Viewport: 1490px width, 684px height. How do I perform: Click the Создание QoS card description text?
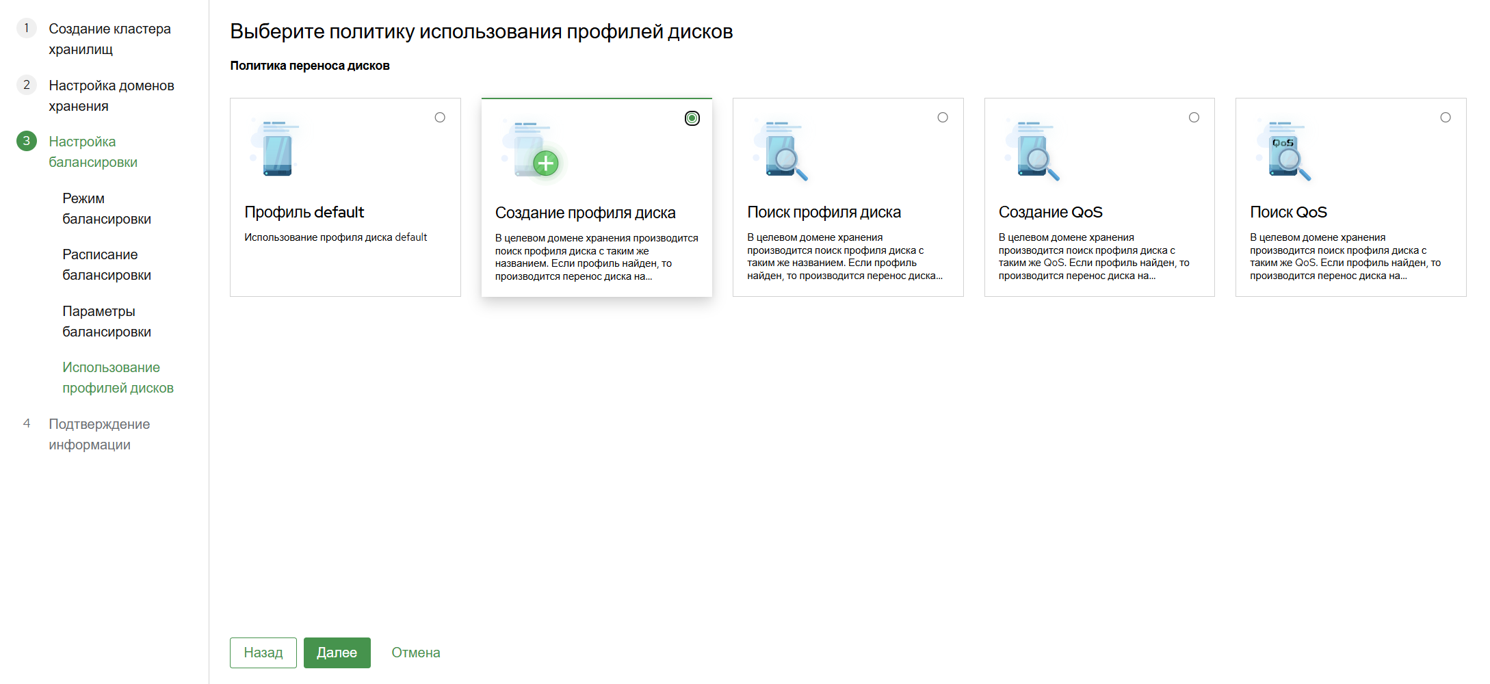(1094, 256)
